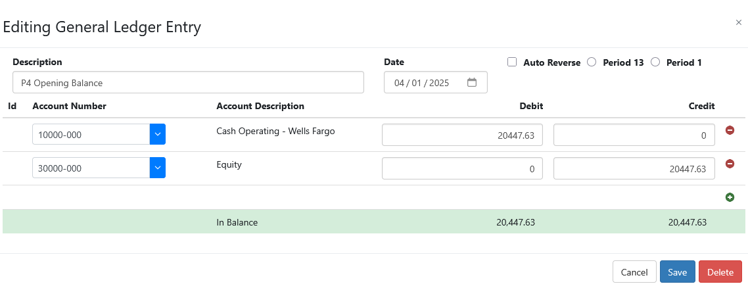Viewport: 748px width, 286px height.
Task: Enable the Auto Reverse checkbox
Action: [x=512, y=62]
